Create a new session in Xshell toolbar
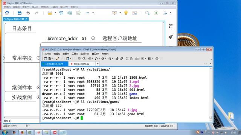 45,58
